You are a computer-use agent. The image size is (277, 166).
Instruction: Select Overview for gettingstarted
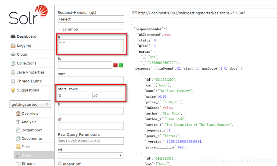30,114
